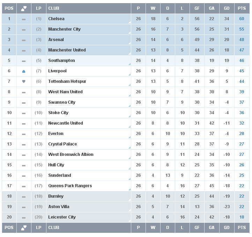Sort by the top GD column header
This screenshot has width=252, height=237.
(x=227, y=8)
